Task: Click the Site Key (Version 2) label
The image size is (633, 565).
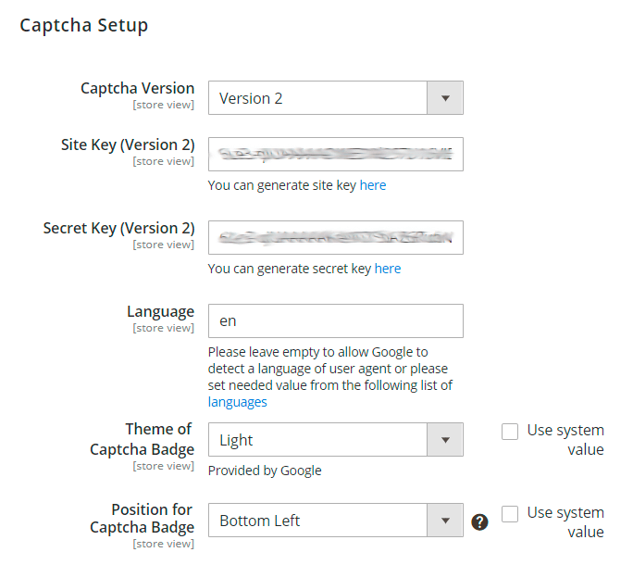Action: tap(128, 144)
